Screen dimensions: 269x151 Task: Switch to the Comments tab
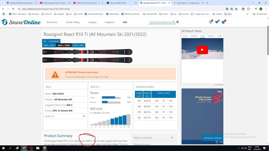pos(54,41)
